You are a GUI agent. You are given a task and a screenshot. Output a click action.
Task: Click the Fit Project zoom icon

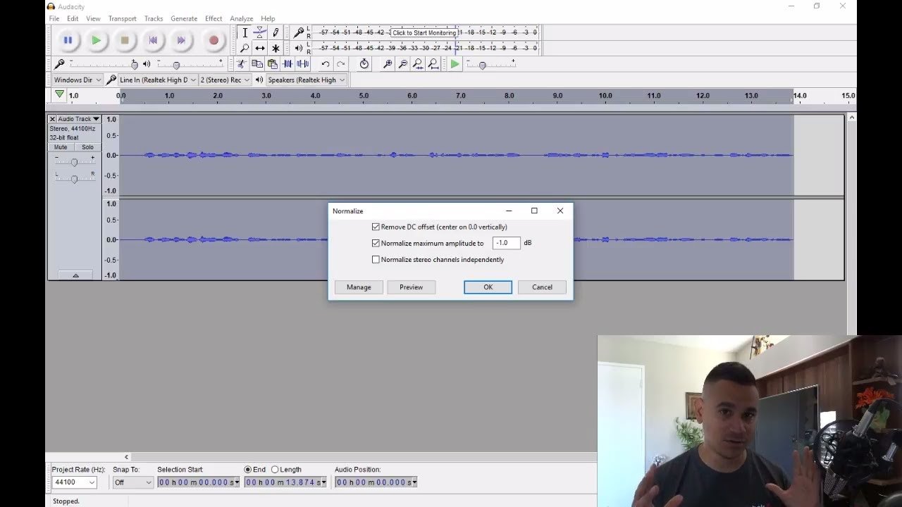point(433,64)
